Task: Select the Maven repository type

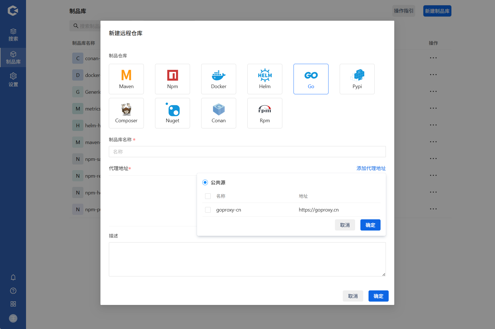Action: tap(126, 79)
